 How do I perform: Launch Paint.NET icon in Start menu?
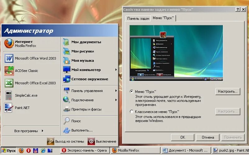(9, 108)
